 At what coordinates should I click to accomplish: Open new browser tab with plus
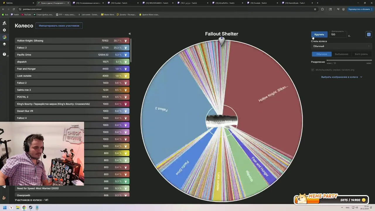tap(318, 3)
